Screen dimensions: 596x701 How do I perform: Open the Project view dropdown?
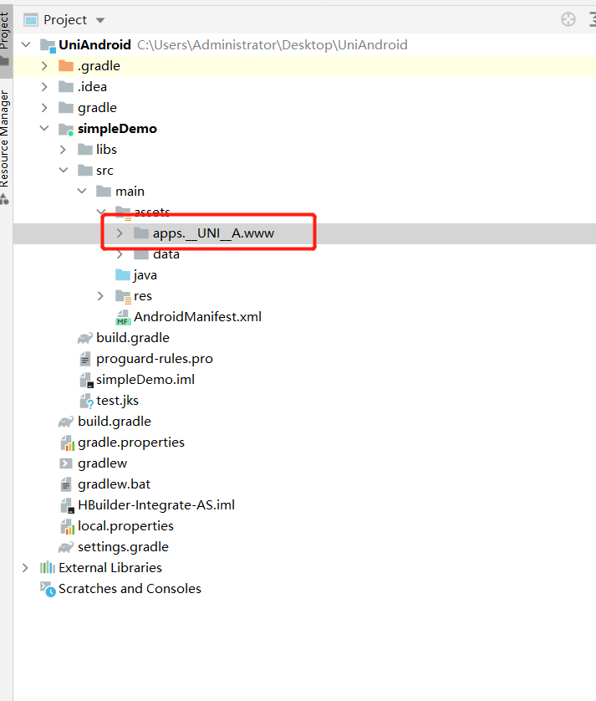click(x=100, y=20)
